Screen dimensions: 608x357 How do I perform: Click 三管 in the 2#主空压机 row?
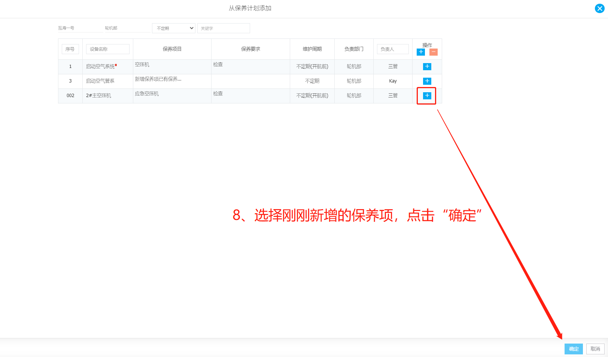click(393, 96)
